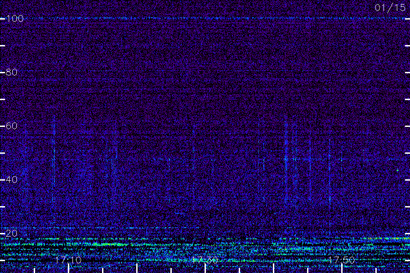
Task: Click the 100 frequency axis label
Action: coord(15,19)
